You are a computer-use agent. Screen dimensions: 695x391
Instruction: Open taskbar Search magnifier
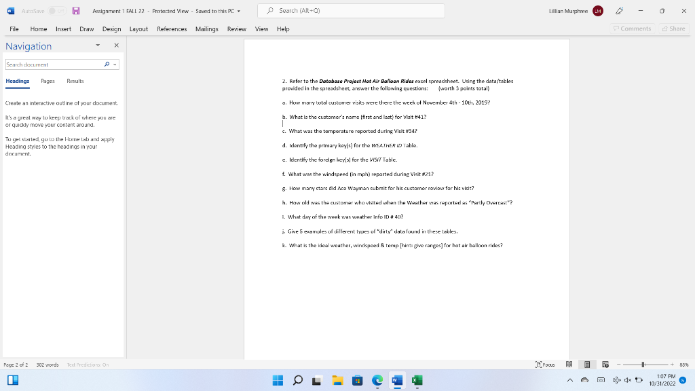(x=298, y=380)
